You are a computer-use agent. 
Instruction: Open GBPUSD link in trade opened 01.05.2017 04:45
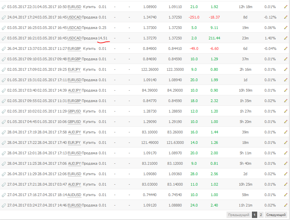point(74,122)
